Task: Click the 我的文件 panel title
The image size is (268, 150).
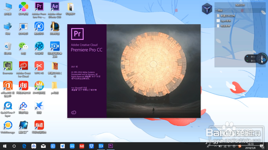Action: [x=240, y=5]
